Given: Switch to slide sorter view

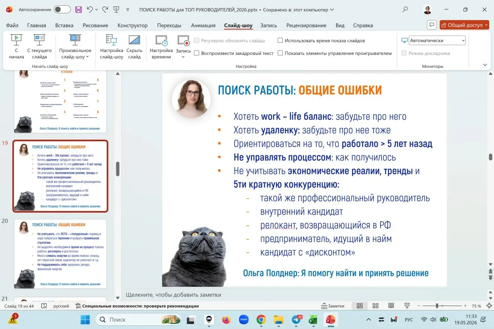Looking at the screenshot, I should tap(375, 306).
